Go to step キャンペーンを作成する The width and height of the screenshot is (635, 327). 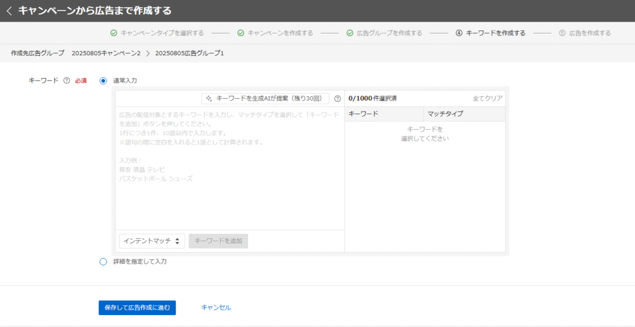tap(280, 34)
